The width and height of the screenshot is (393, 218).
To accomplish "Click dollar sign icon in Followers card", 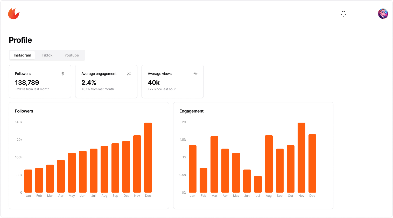I will coord(63,74).
